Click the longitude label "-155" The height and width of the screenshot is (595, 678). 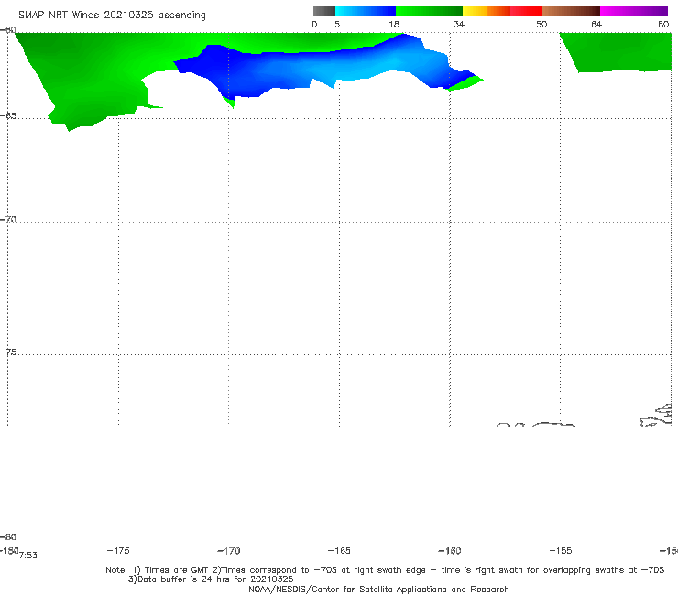click(x=561, y=550)
